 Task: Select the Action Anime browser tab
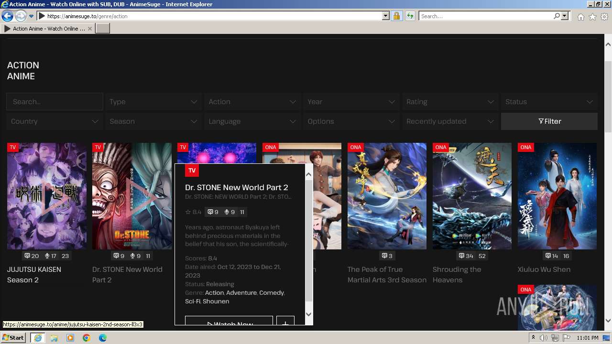tap(48, 29)
